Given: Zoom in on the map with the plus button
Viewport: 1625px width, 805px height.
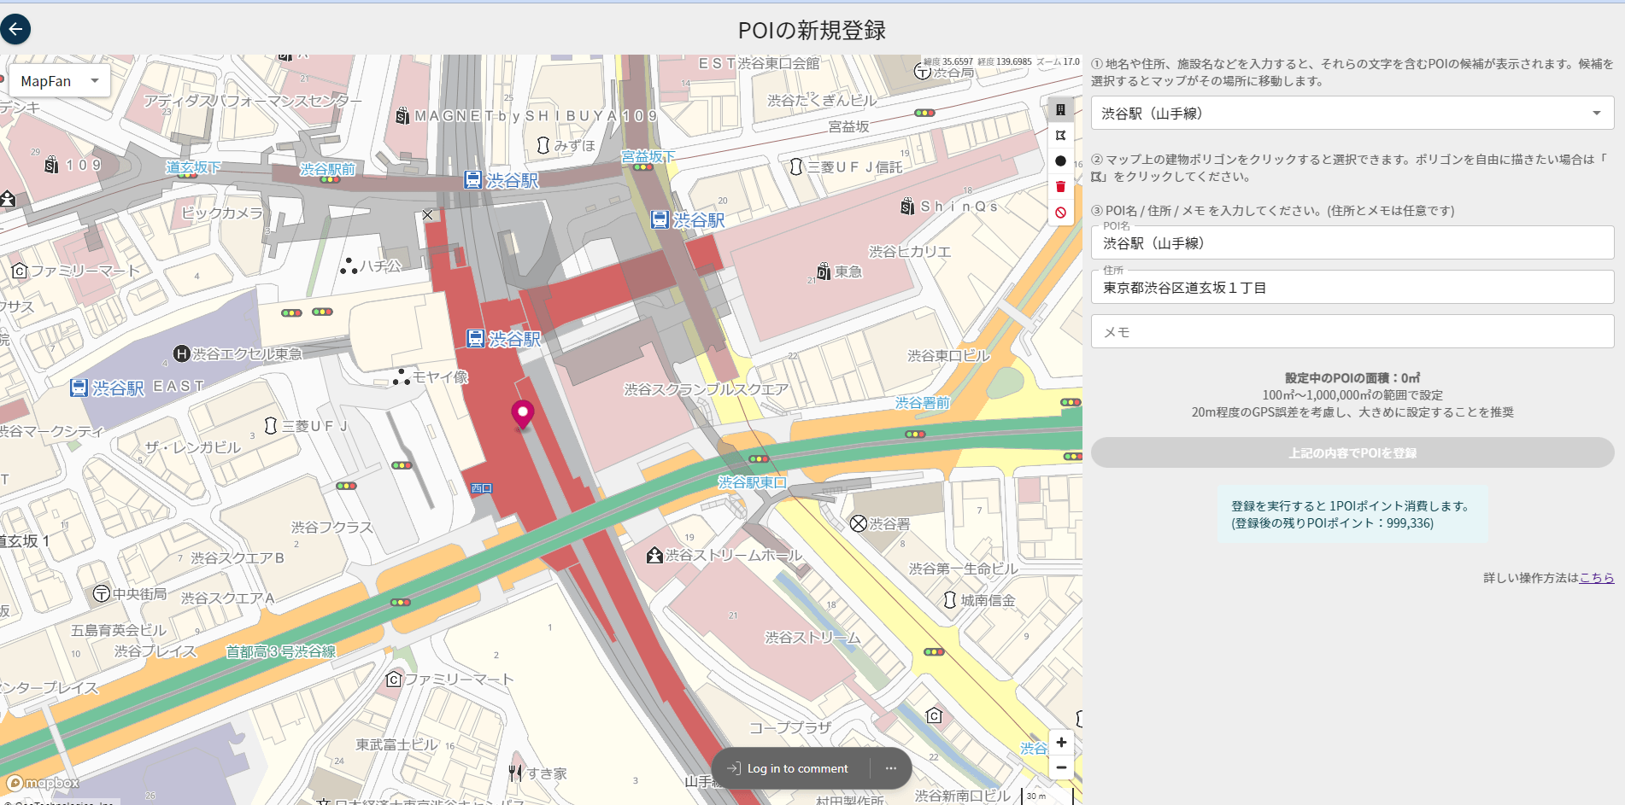Looking at the screenshot, I should click(1061, 742).
